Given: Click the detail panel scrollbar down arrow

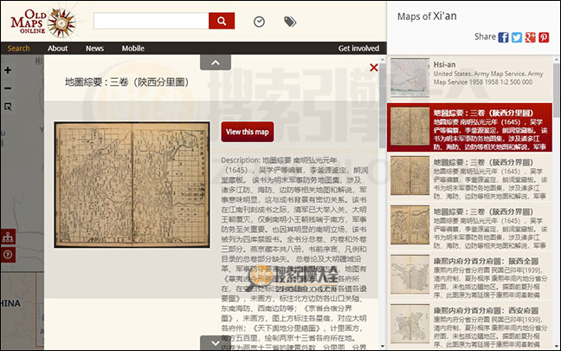Looking at the screenshot, I should click(382, 347).
